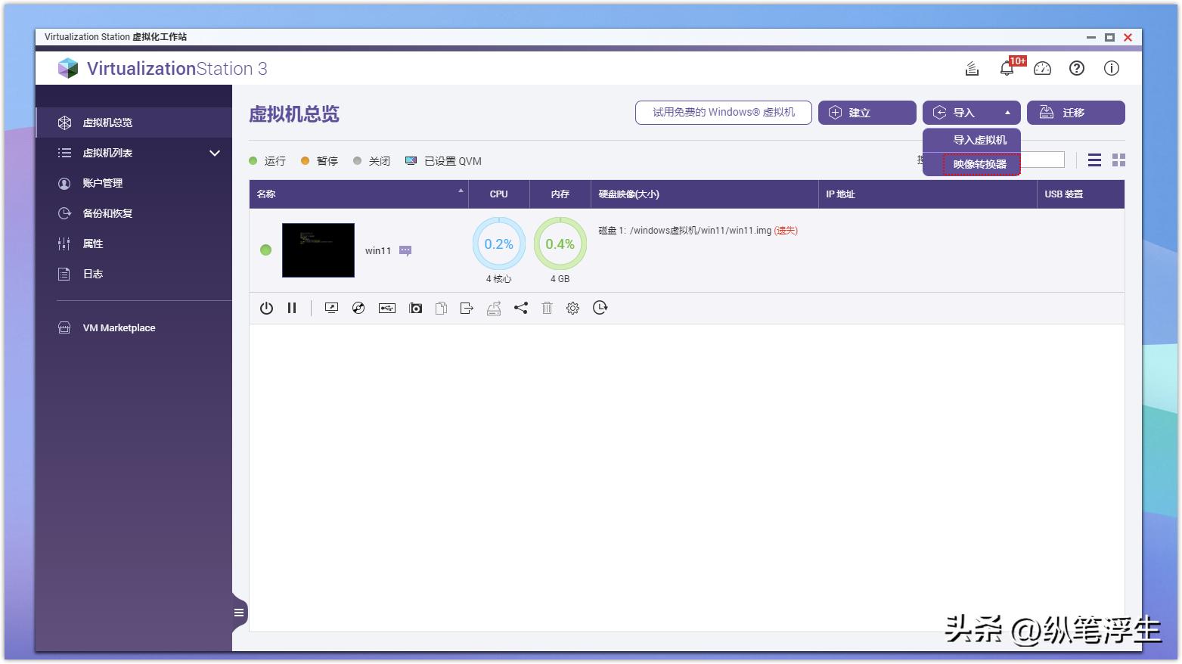
Task: Open notifications with the 10+ badge
Action: [x=1007, y=68]
